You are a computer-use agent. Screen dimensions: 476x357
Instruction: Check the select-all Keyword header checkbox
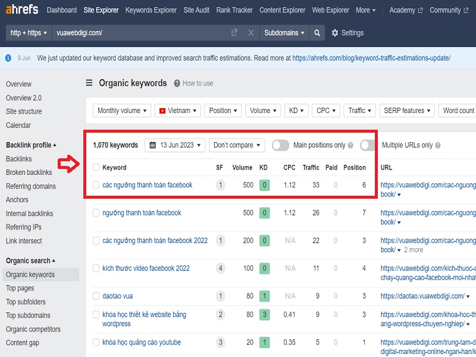point(96,167)
